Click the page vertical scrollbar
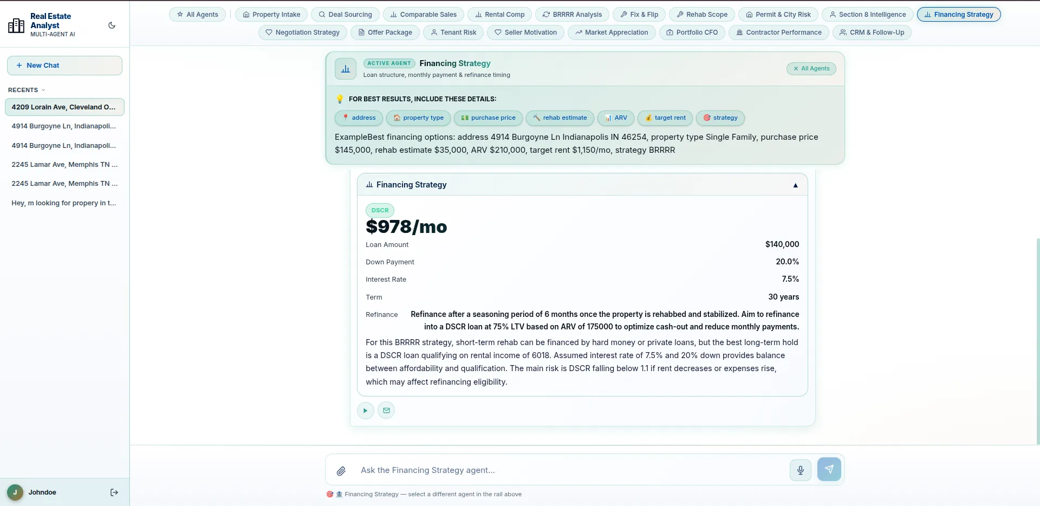 coord(1037,341)
